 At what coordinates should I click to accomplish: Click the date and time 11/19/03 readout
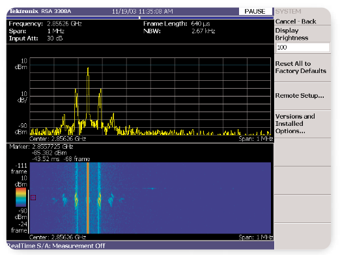coord(143,11)
